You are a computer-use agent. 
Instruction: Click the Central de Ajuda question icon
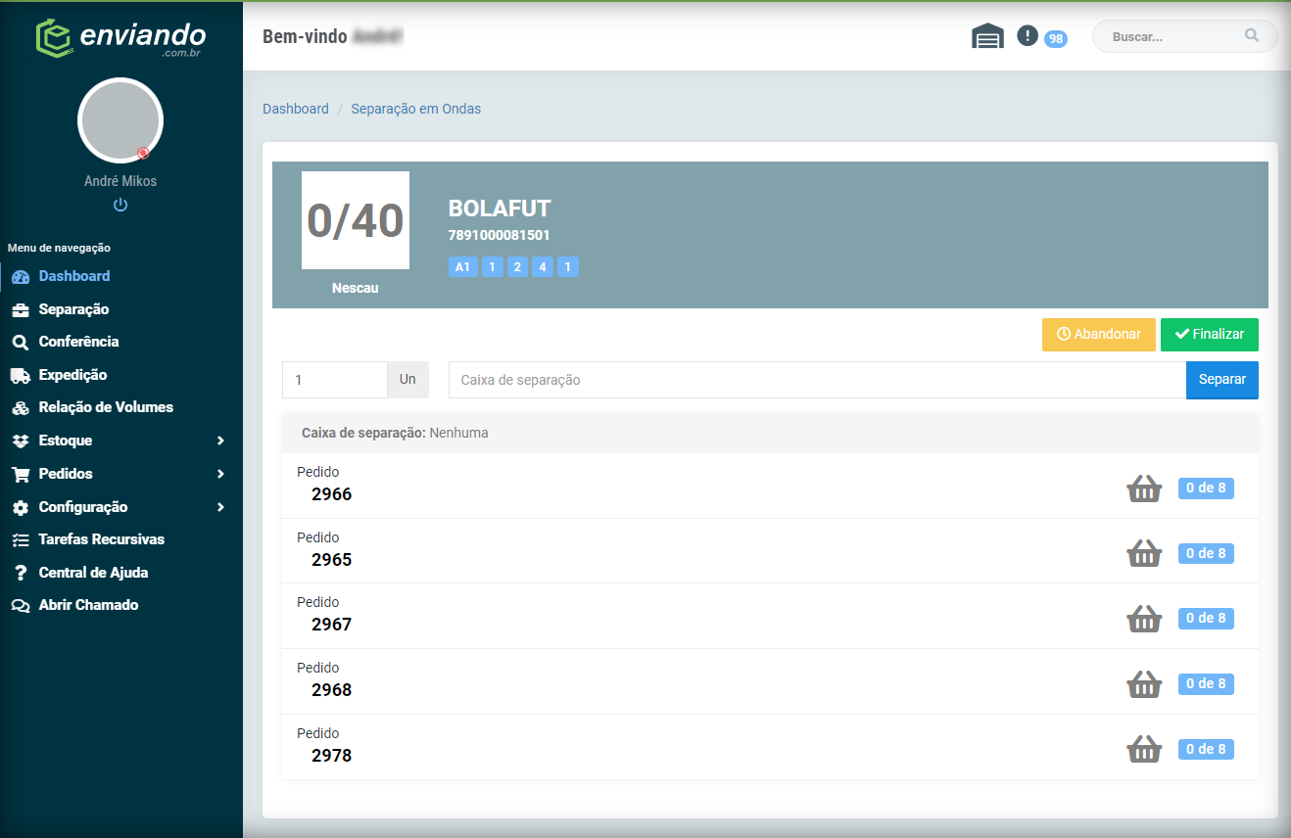tap(21, 573)
